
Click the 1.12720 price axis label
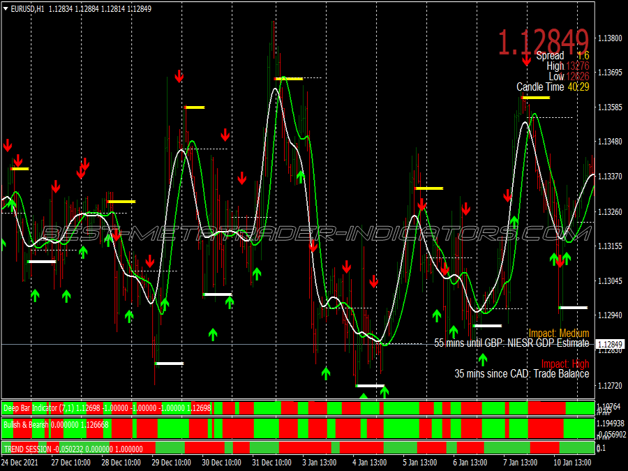(x=610, y=386)
